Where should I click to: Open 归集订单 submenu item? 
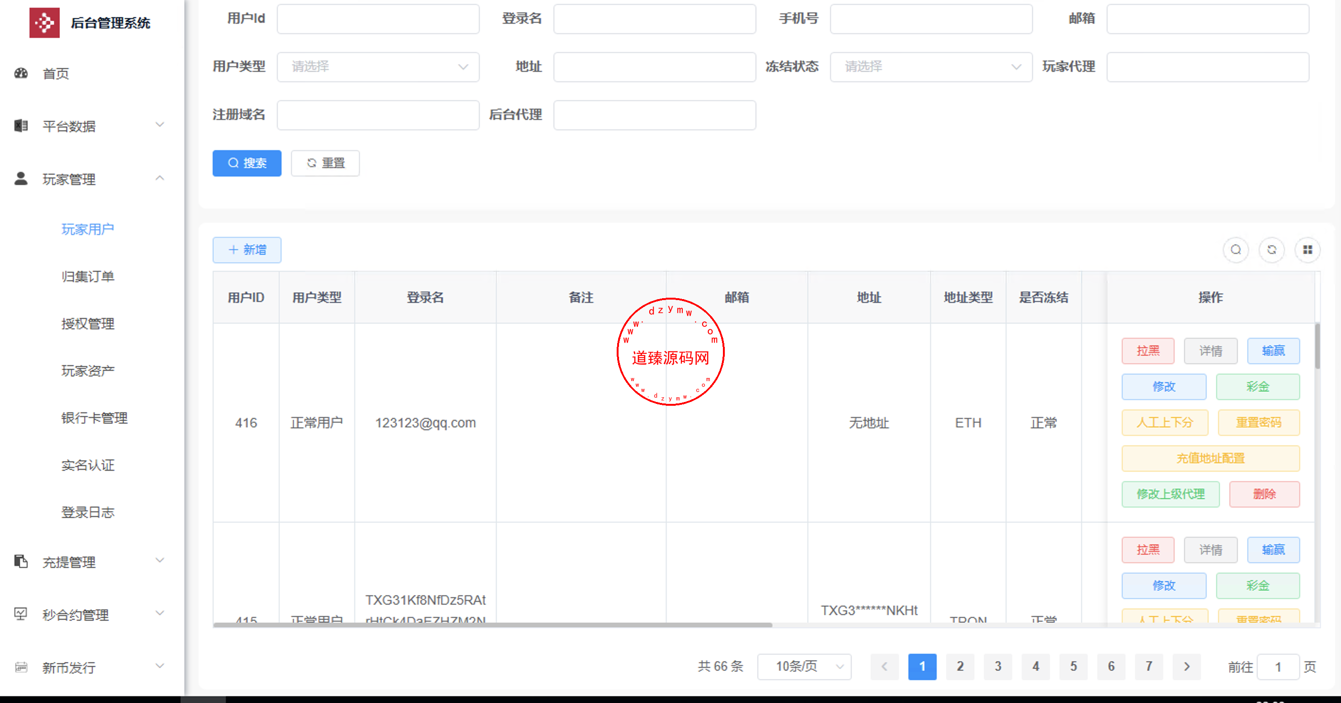(x=88, y=276)
